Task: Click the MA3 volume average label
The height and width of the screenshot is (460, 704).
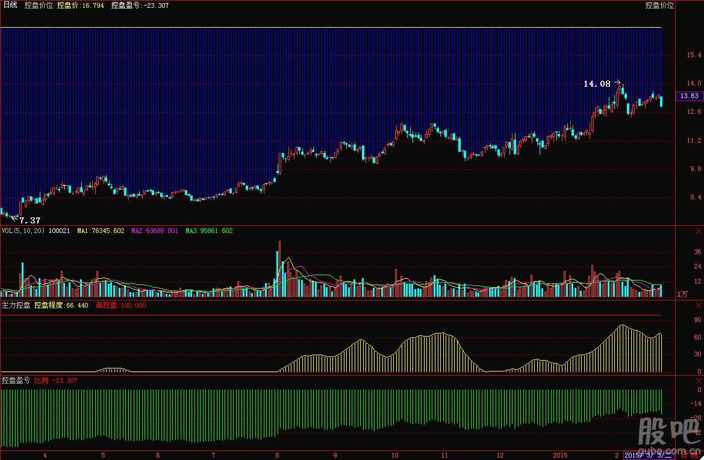Action: coord(208,231)
